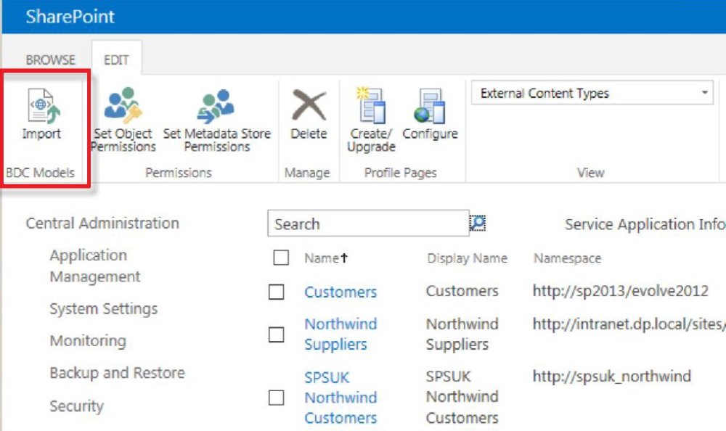
Task: Click the search magnifier icon
Action: pos(477,223)
